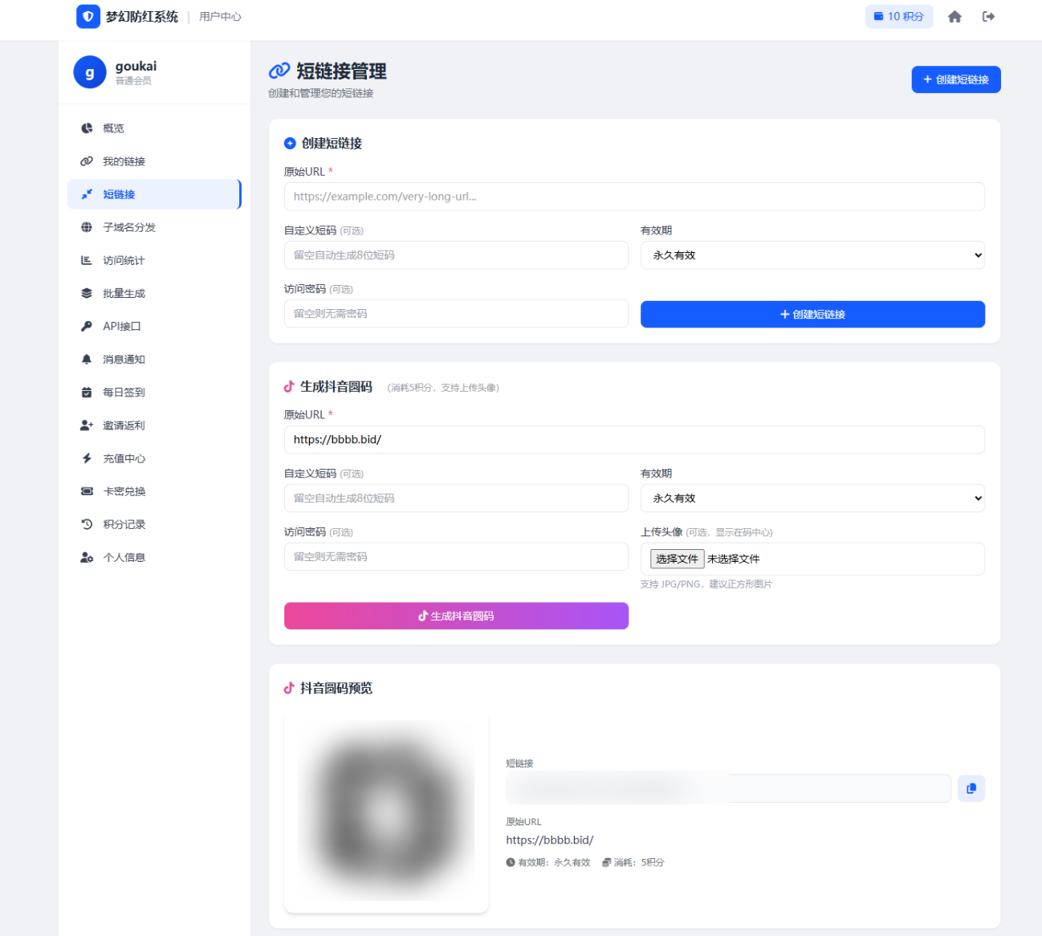Click the 生成抖音圆码 gradient button

point(456,616)
